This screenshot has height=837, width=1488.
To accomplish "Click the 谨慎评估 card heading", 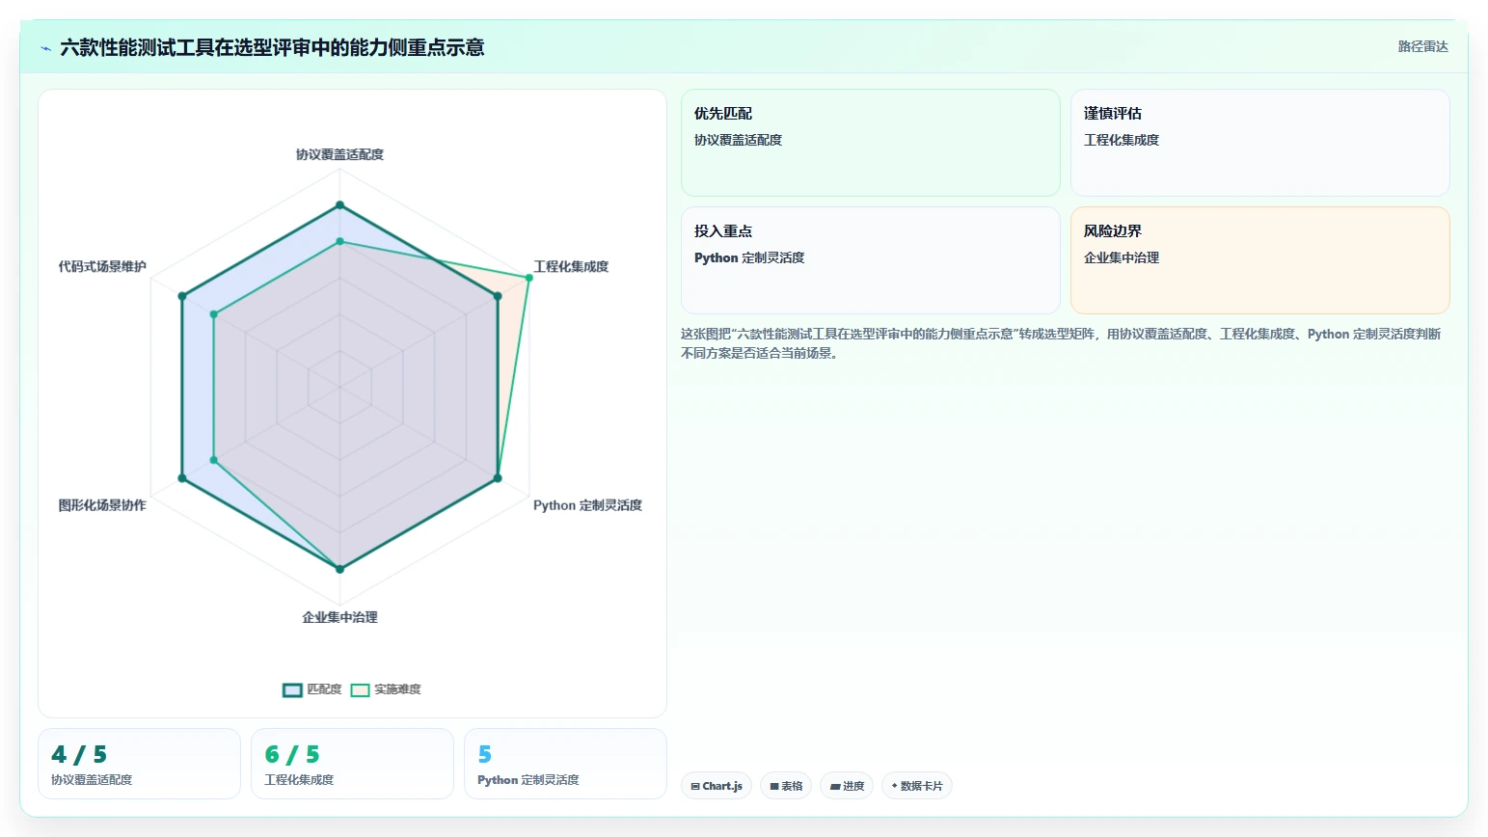I will (x=1113, y=114).
